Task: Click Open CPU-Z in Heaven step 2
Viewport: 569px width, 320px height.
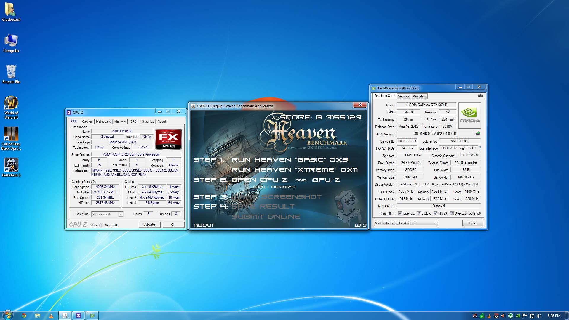Action: [259, 180]
